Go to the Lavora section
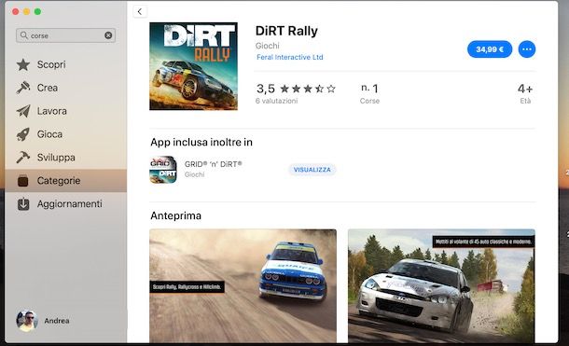 pyautogui.click(x=65, y=111)
